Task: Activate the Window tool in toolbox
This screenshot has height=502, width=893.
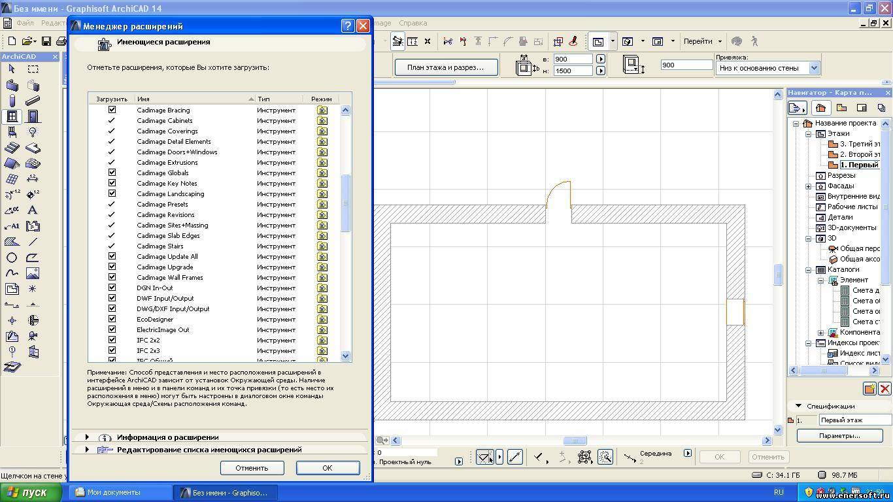Action: tap(12, 117)
